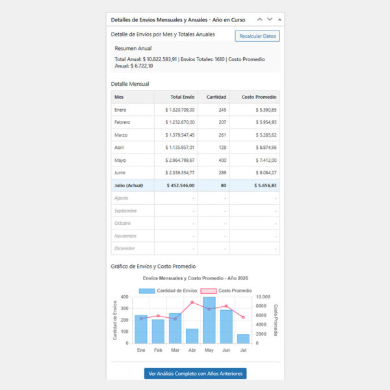Click the Mes column header

119,97
